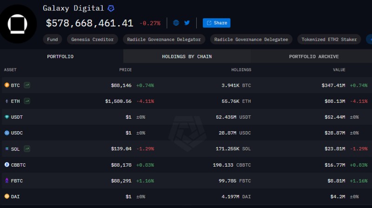372x208 pixels.
Task: Click the chart icon next to SOL
Action: point(27,148)
